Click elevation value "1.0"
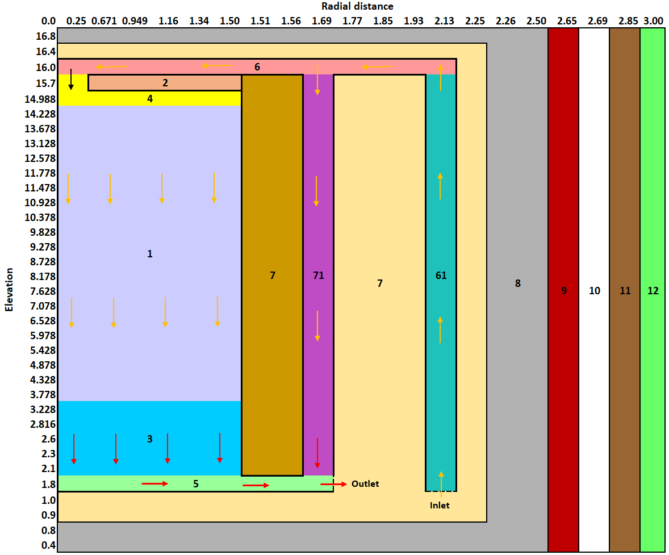Image resolution: width=669 pixels, height=555 pixels. pos(49,500)
